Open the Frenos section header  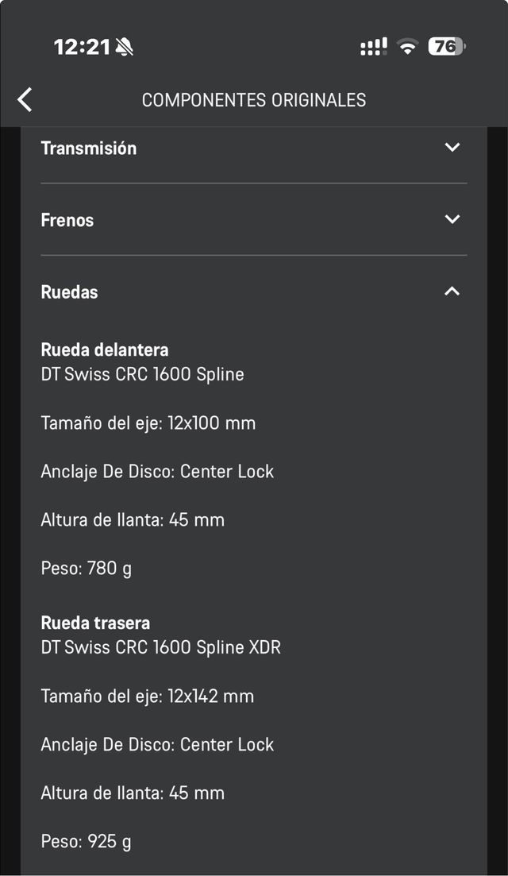(x=67, y=220)
